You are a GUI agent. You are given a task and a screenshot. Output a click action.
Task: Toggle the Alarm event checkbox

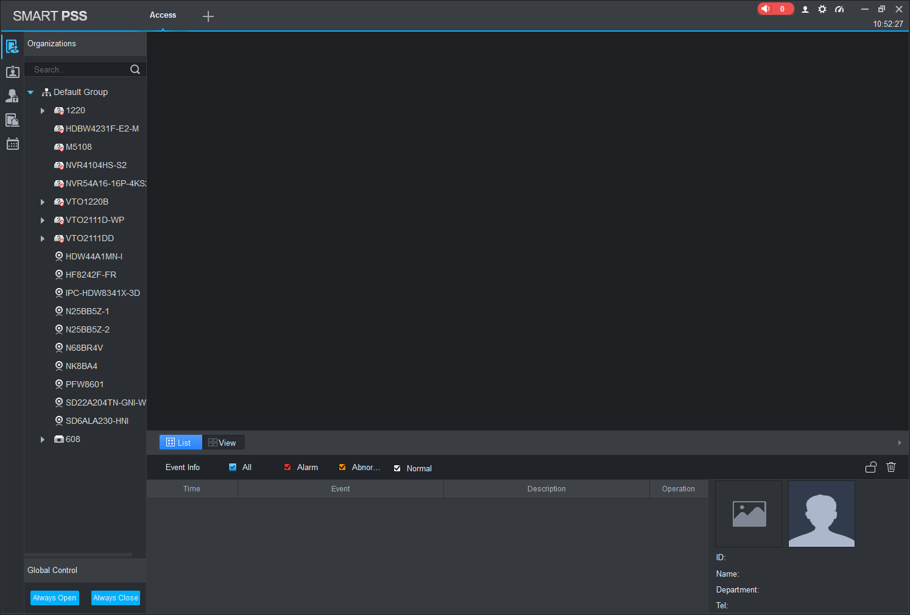(x=287, y=467)
